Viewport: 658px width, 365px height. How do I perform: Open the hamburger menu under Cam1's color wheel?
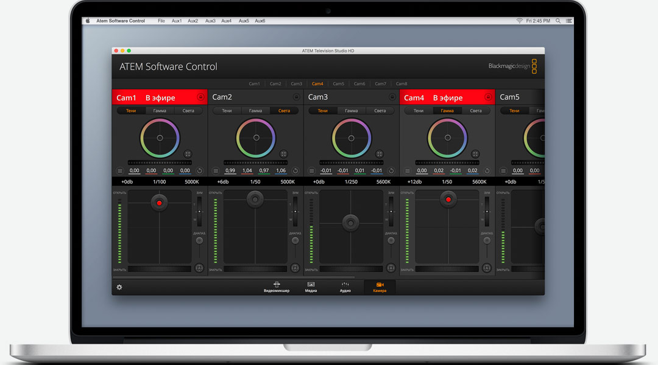[x=119, y=170]
